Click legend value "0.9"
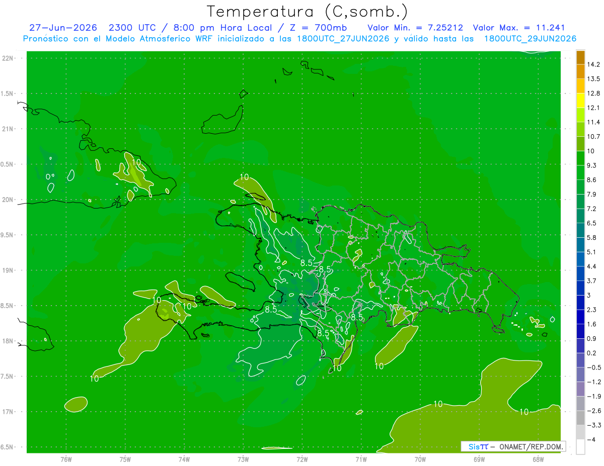Viewport: 604px width, 466px height. 592,338
